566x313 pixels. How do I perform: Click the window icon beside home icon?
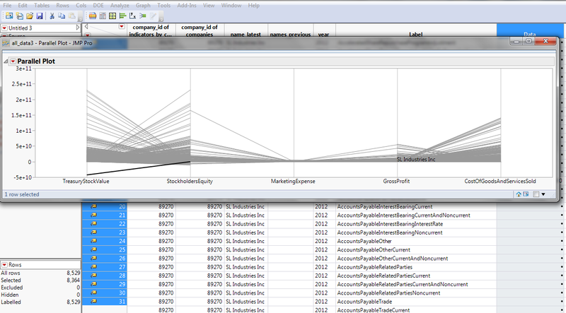click(x=526, y=194)
